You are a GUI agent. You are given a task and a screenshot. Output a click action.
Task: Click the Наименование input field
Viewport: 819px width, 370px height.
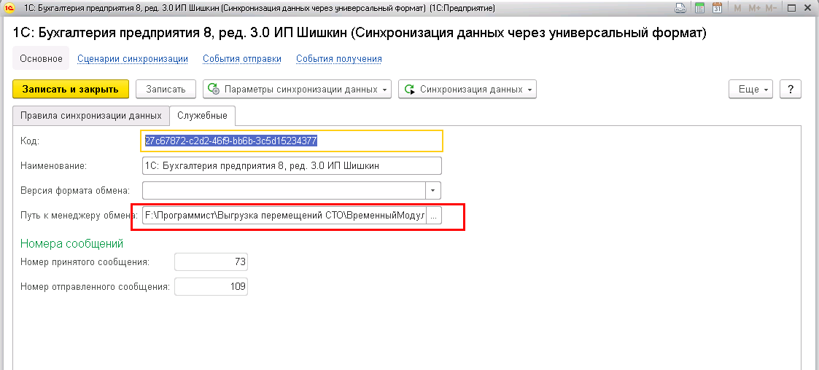point(292,166)
